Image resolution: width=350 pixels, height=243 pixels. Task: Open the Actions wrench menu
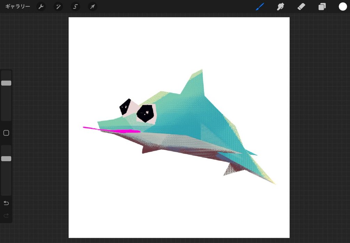coord(41,7)
